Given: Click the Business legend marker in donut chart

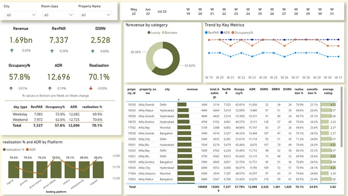Looking at the screenshot, I should [163, 33].
